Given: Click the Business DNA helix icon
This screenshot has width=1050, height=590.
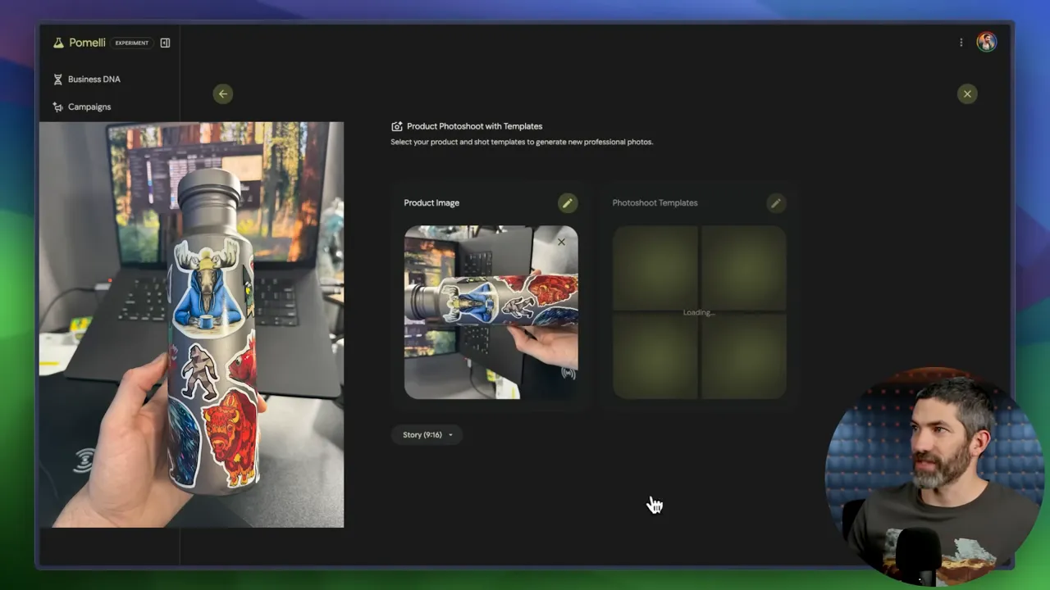Looking at the screenshot, I should [57, 79].
